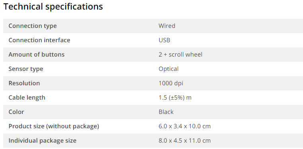Screen dimensions: 303x149
Task: Select Product size (without package) label
Action: click(x=54, y=126)
